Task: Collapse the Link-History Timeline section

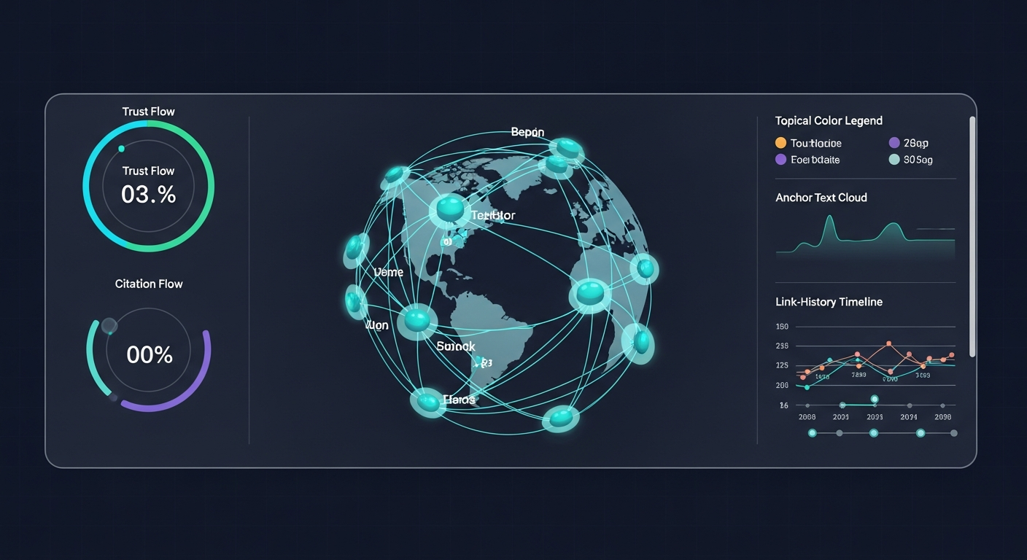Action: [x=829, y=302]
